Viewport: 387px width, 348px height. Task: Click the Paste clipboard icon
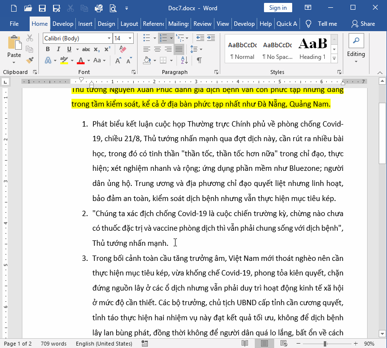pos(14,43)
